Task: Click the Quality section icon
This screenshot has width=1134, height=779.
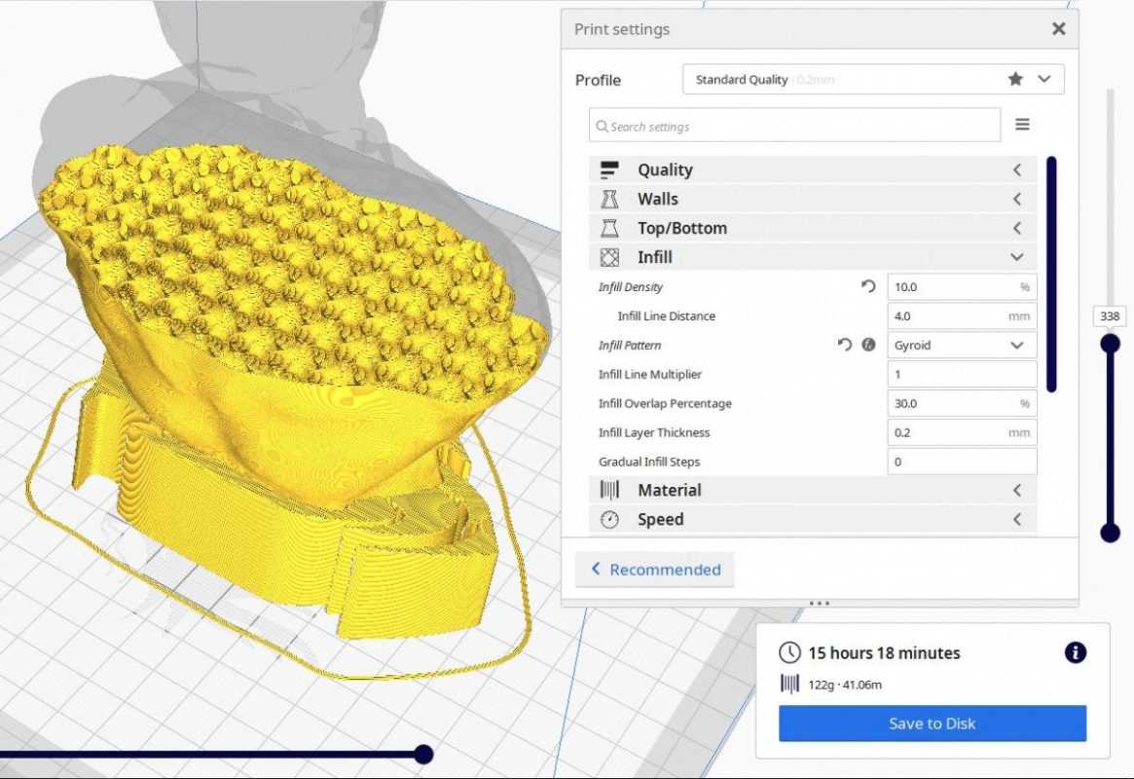Action: (x=609, y=170)
